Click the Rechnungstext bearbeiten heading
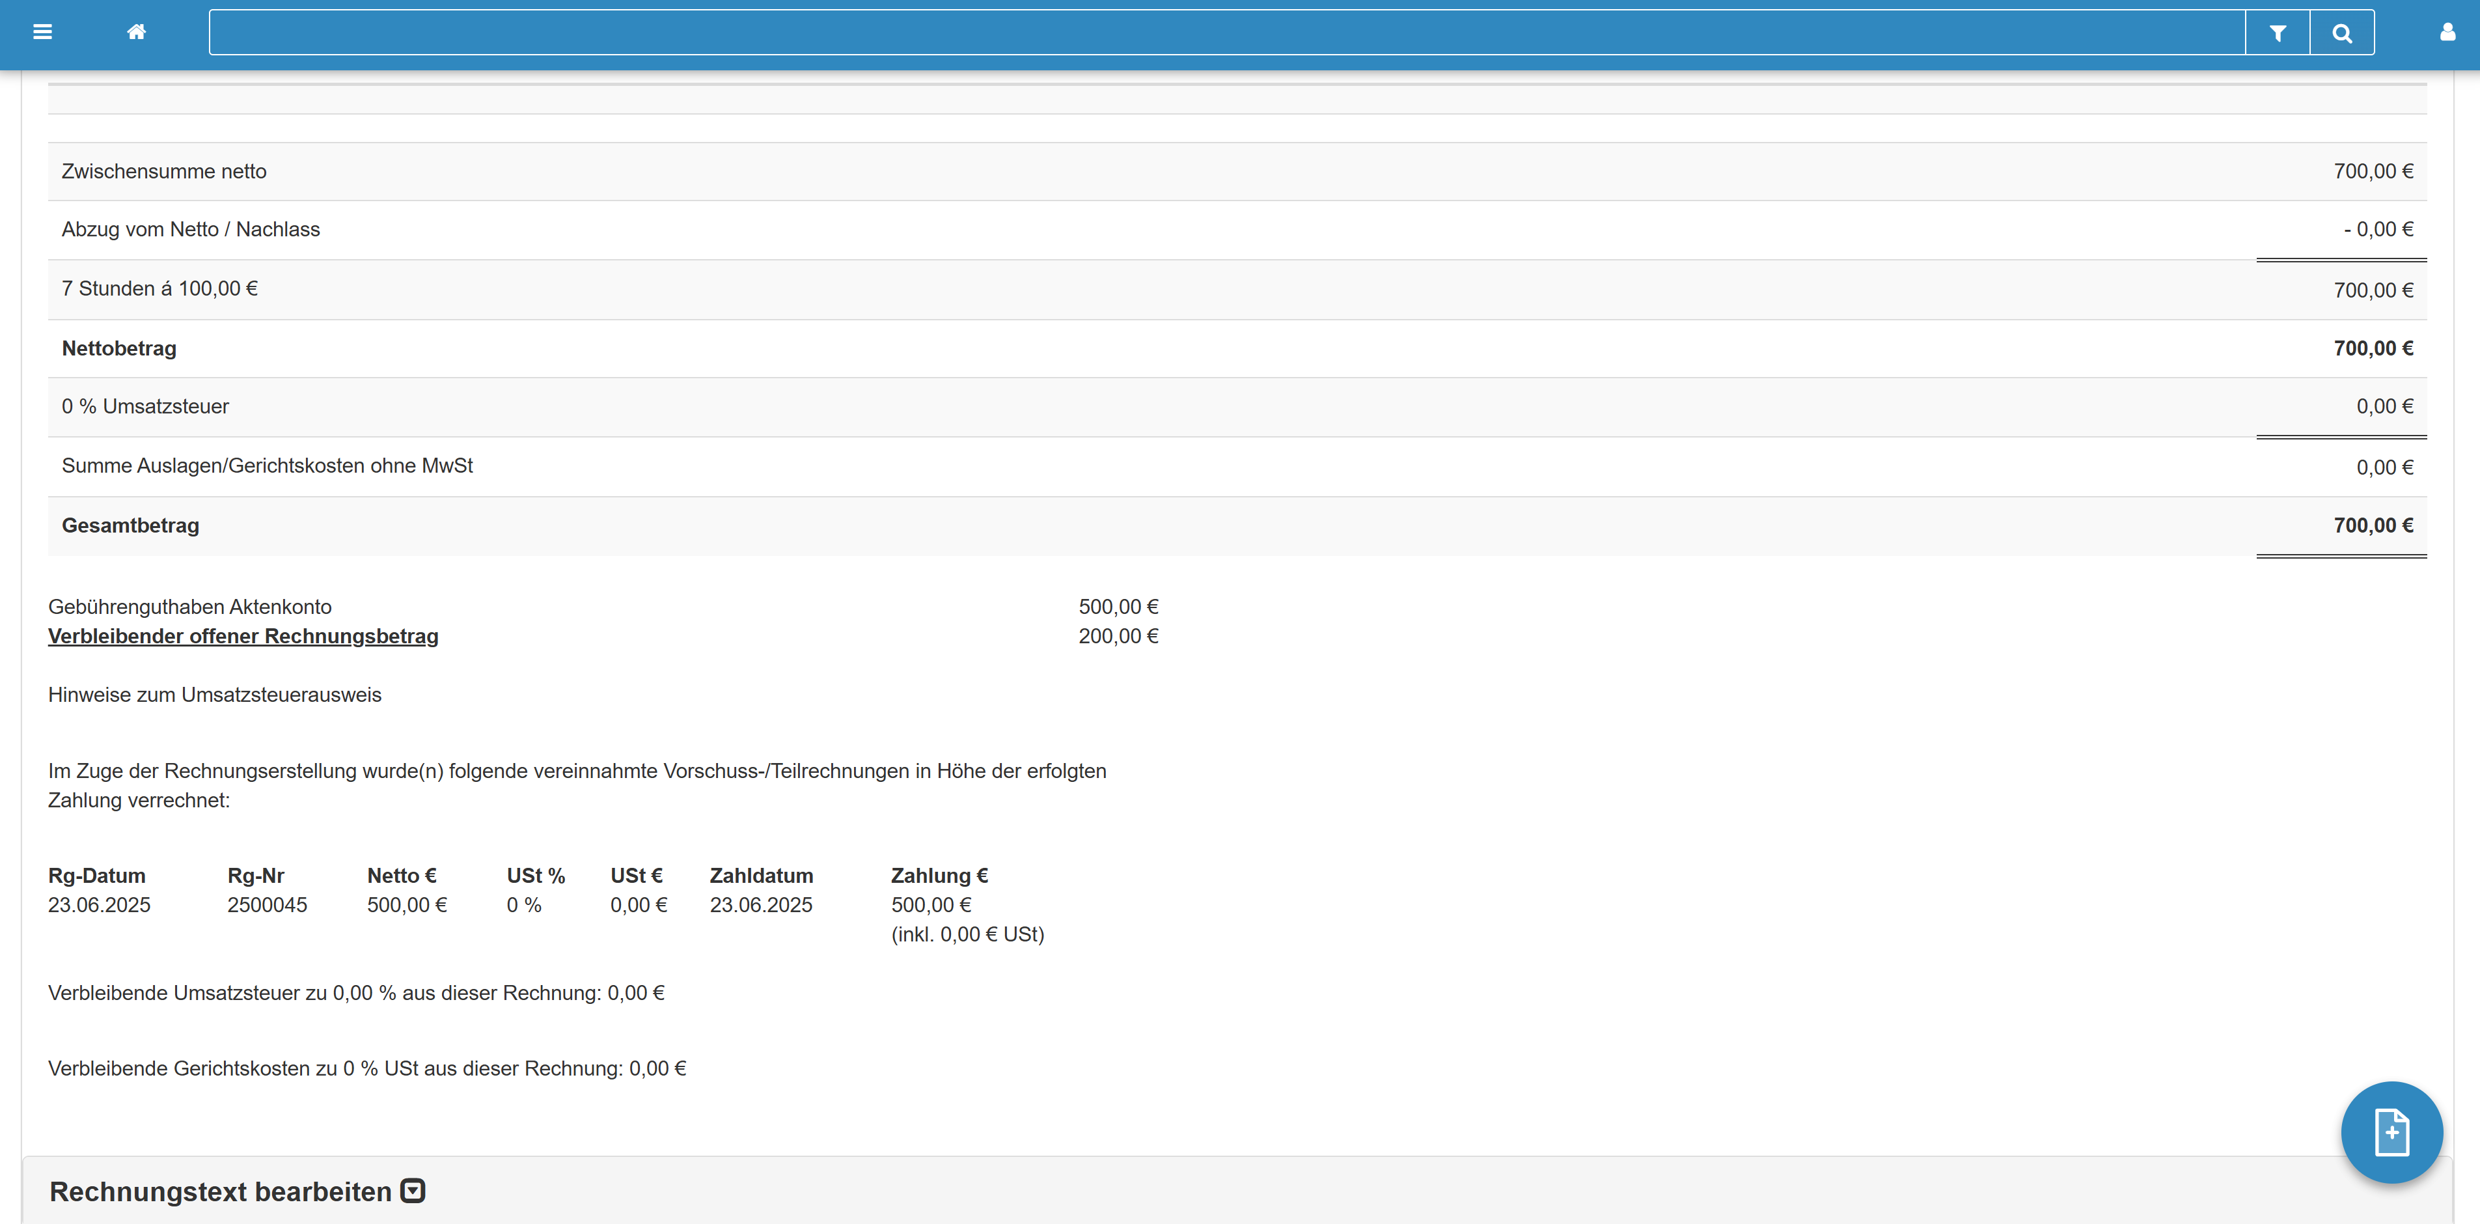 pyautogui.click(x=221, y=1192)
